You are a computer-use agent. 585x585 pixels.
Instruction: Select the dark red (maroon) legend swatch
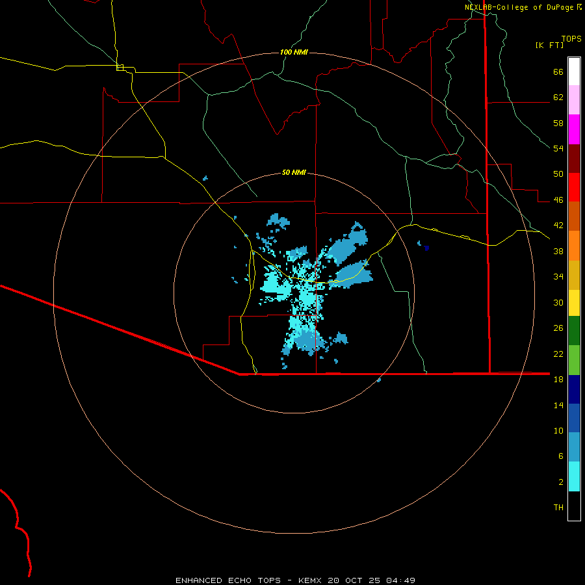(574, 159)
